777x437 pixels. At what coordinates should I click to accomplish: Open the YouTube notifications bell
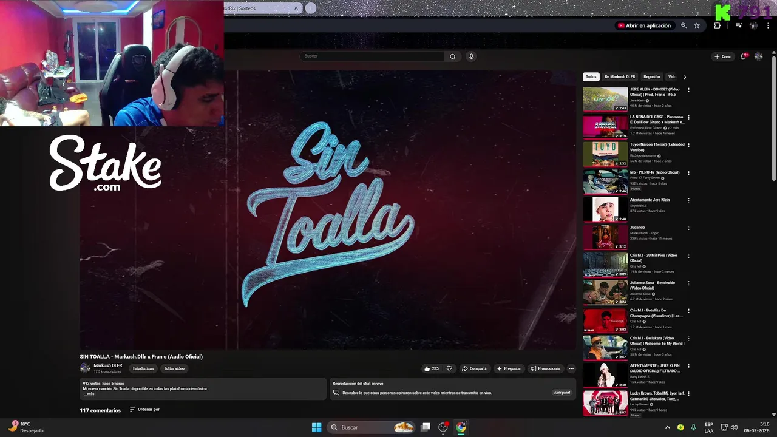tap(744, 56)
